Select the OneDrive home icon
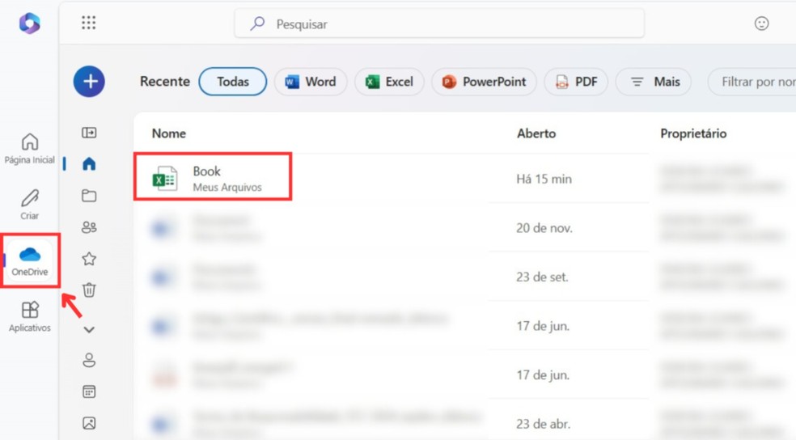 (x=89, y=163)
